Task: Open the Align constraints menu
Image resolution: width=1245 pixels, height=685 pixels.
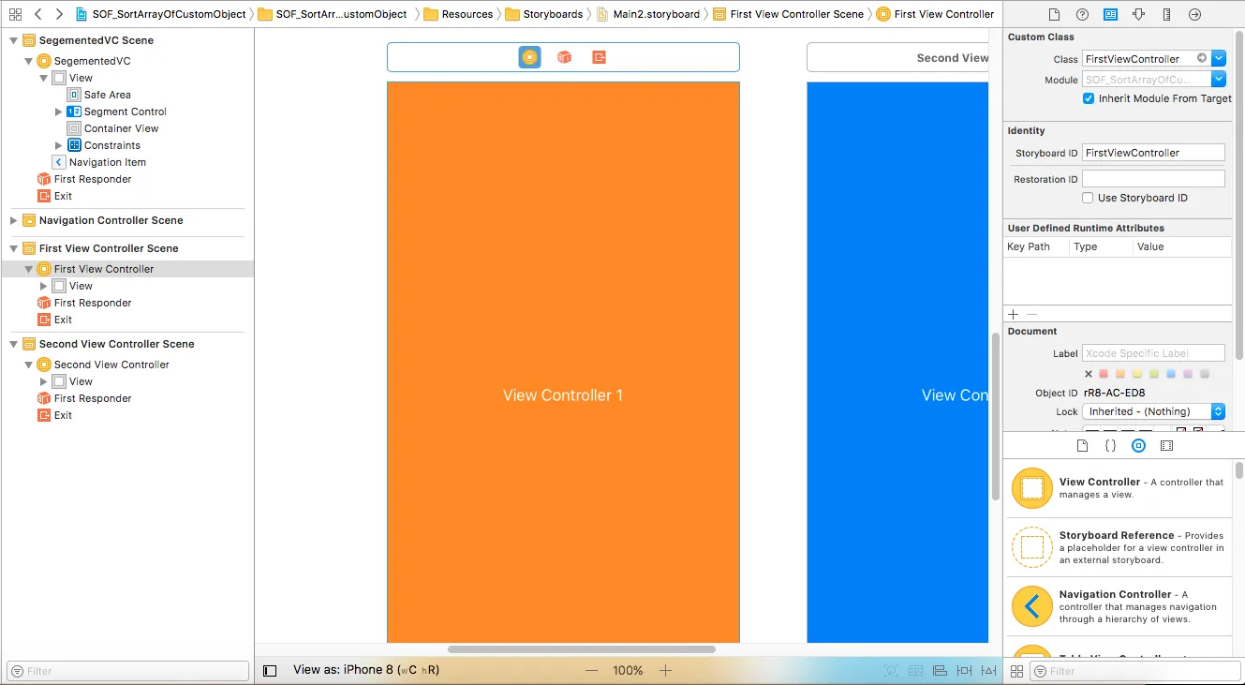Action: pos(940,671)
